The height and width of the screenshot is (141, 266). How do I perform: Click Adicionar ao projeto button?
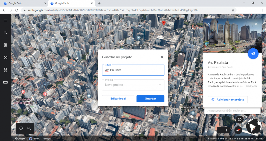click(228, 100)
